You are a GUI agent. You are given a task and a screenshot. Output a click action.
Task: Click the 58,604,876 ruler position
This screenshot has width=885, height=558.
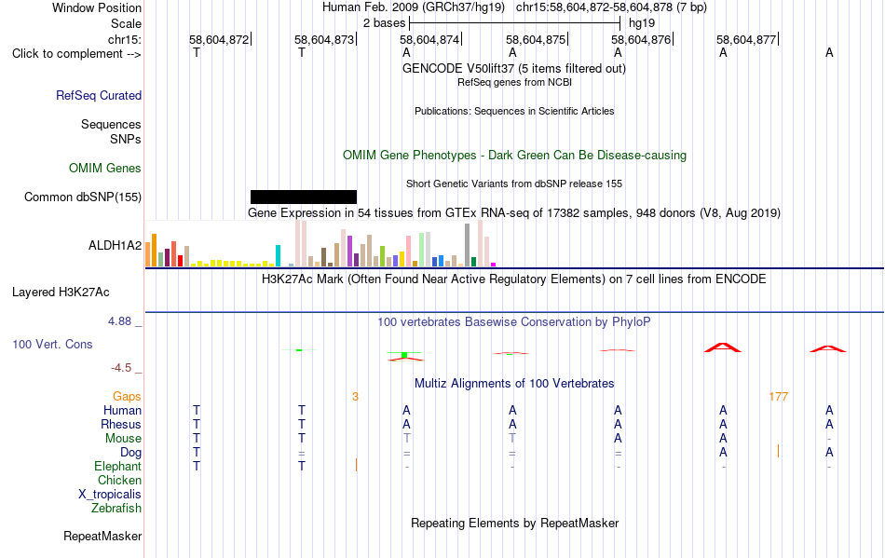[x=641, y=39]
